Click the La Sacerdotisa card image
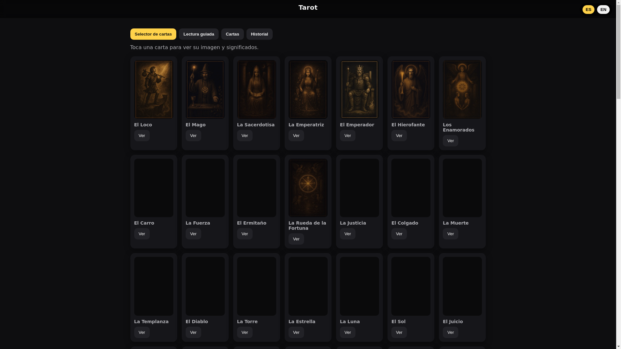The height and width of the screenshot is (349, 621). [x=256, y=90]
